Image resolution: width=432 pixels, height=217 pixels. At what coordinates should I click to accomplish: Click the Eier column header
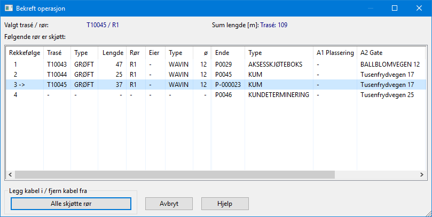tap(155, 53)
